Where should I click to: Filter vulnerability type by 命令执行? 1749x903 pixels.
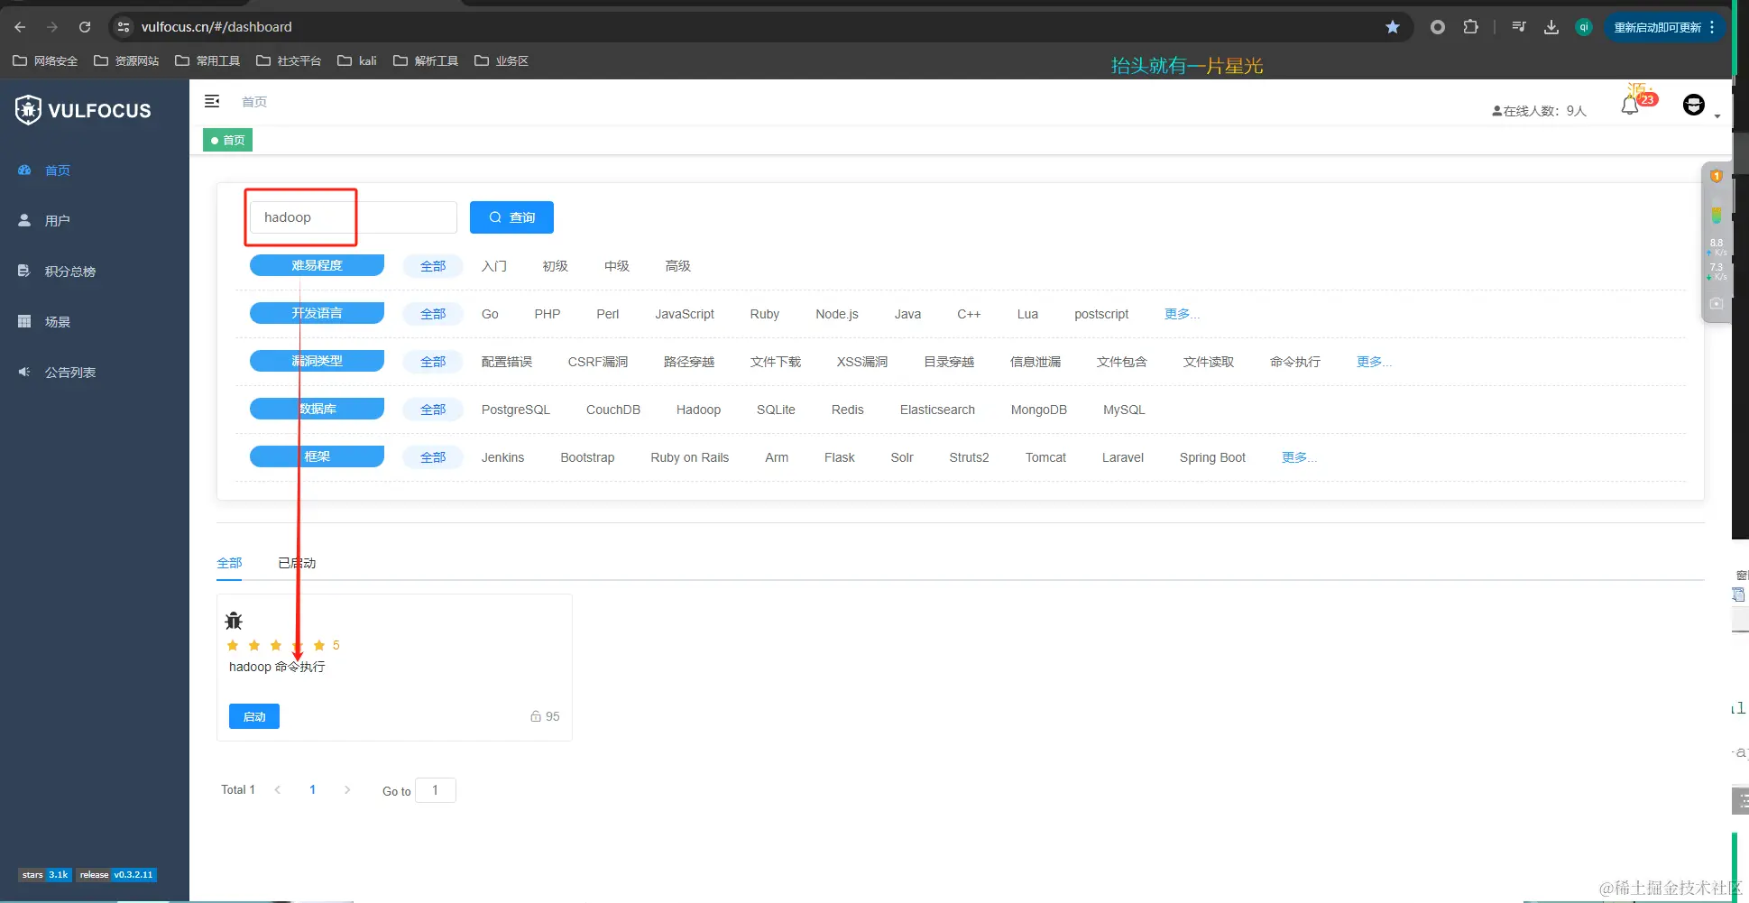coord(1295,362)
